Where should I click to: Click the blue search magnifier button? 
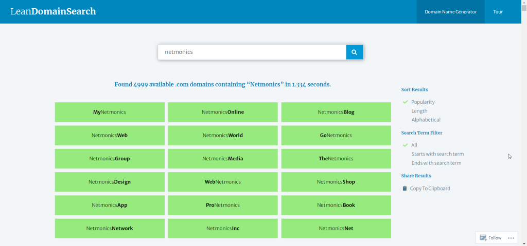pyautogui.click(x=354, y=52)
